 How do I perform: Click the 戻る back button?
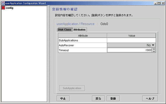[98, 98]
